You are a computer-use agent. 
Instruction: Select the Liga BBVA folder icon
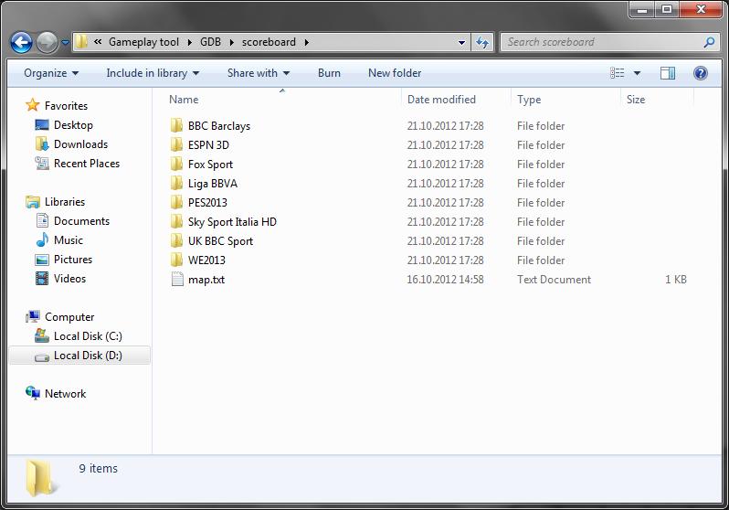176,183
